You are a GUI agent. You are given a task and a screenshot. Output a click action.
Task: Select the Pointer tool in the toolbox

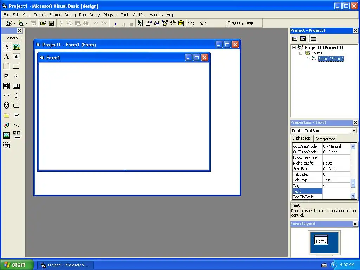tap(7, 47)
